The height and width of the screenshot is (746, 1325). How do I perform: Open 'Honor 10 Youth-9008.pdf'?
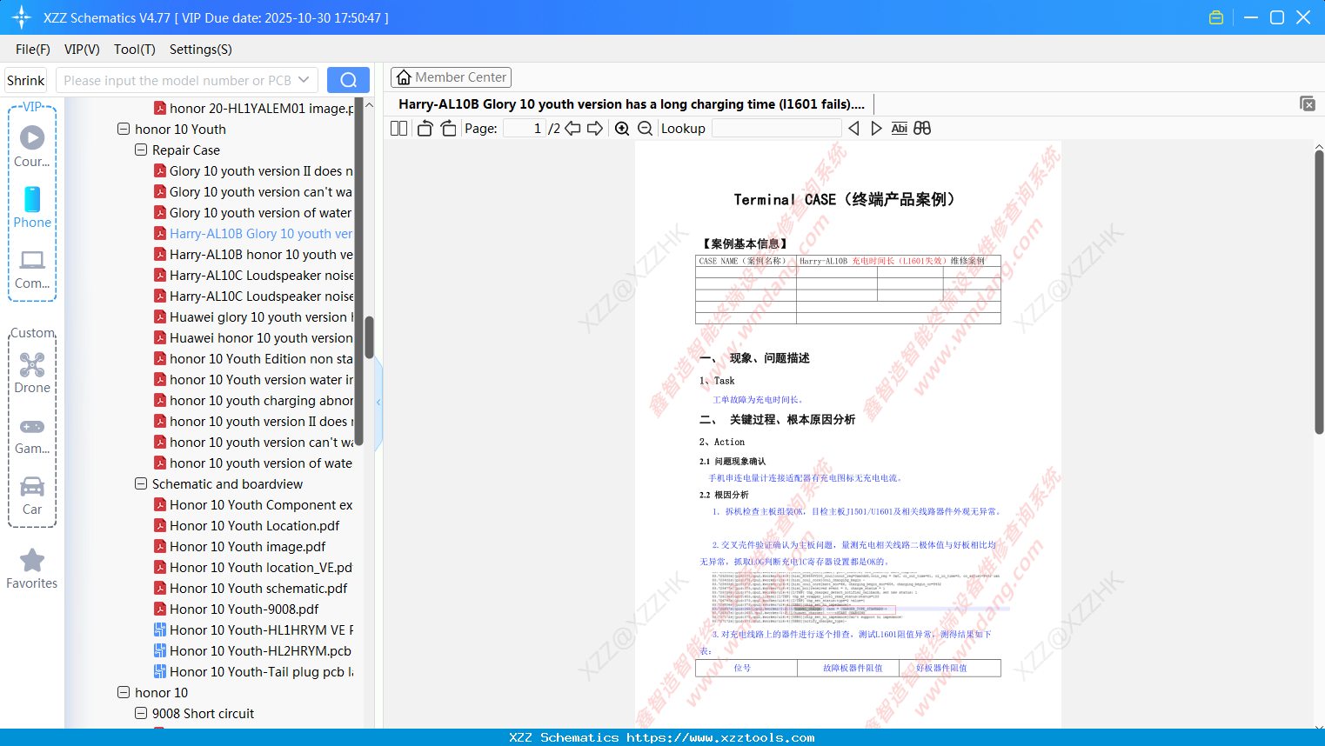tap(237, 609)
